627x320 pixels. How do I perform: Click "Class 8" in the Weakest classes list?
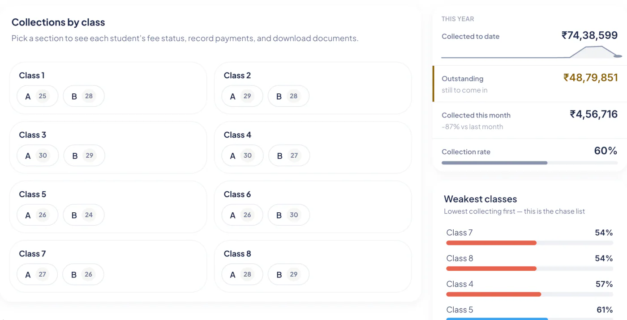(460, 258)
